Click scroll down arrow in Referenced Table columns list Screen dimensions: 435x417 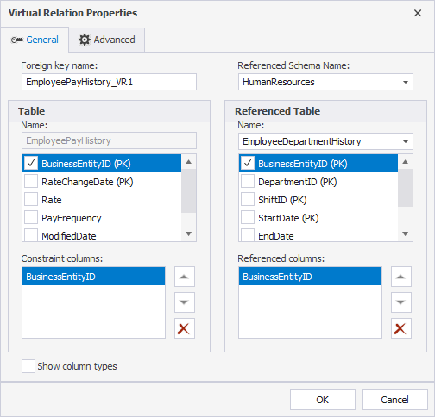(x=406, y=233)
